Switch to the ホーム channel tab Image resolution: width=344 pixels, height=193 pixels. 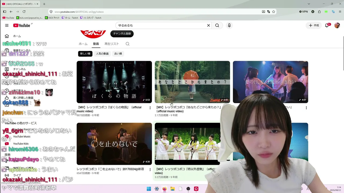[83, 44]
